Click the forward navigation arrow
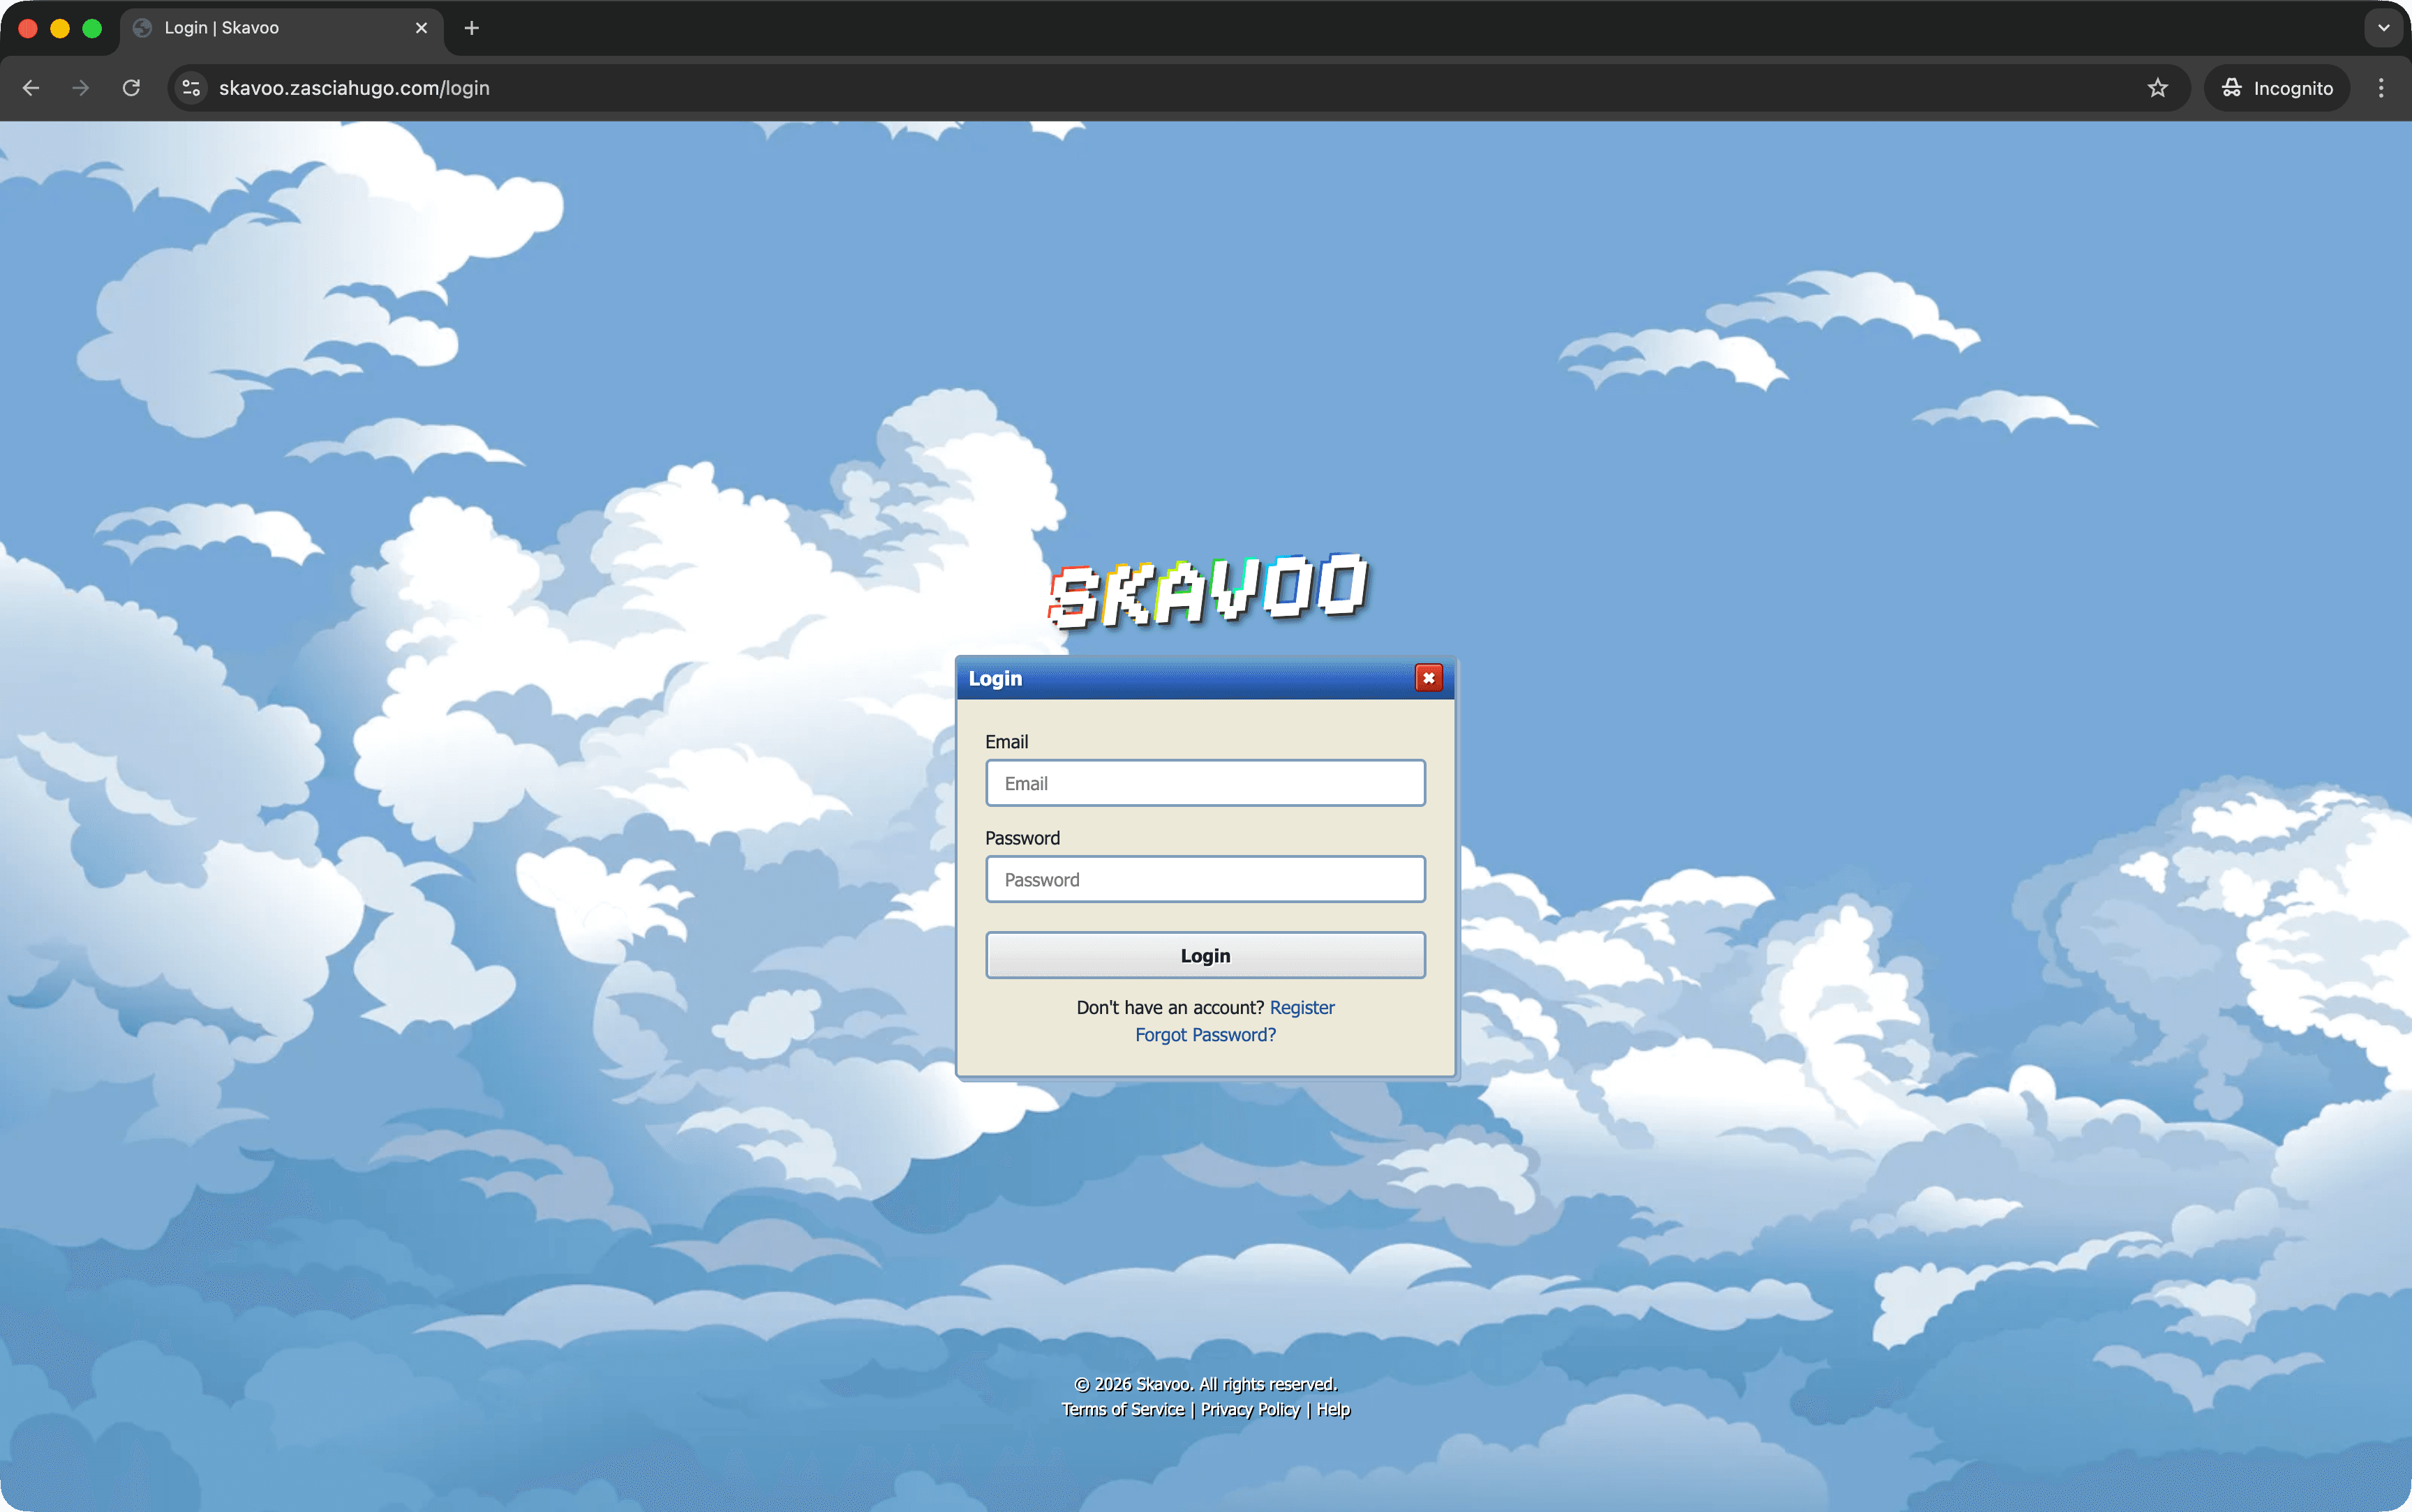This screenshot has width=2412, height=1512. (x=79, y=88)
